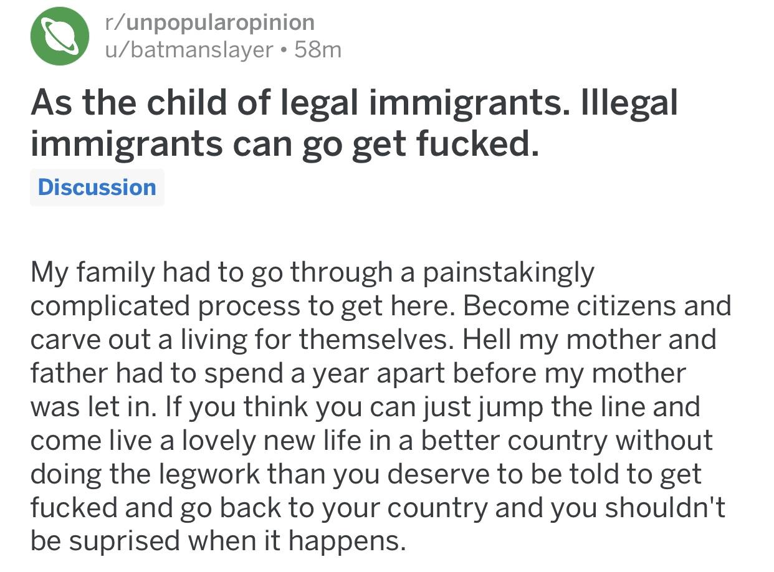
Task: Open the green planet subreddit avatar
Action: coord(60,36)
